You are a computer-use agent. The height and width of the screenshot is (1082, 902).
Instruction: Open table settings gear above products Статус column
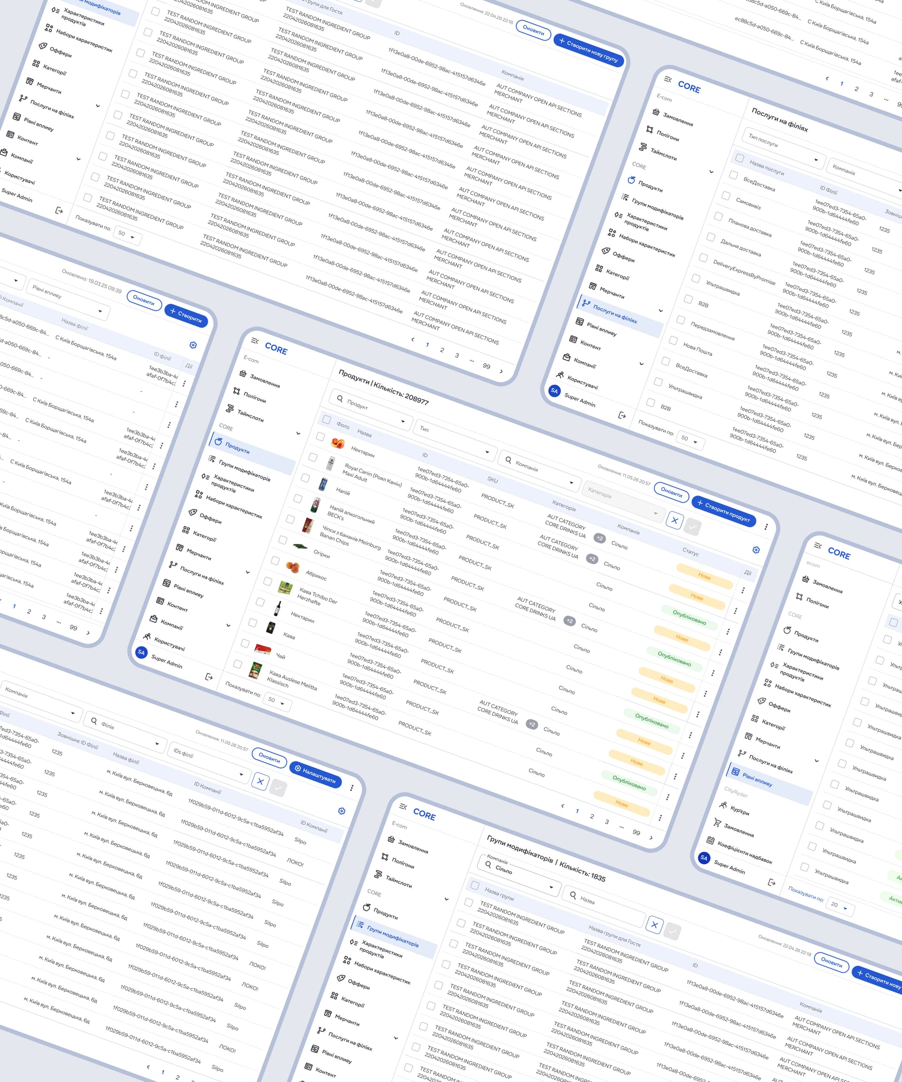tap(755, 550)
